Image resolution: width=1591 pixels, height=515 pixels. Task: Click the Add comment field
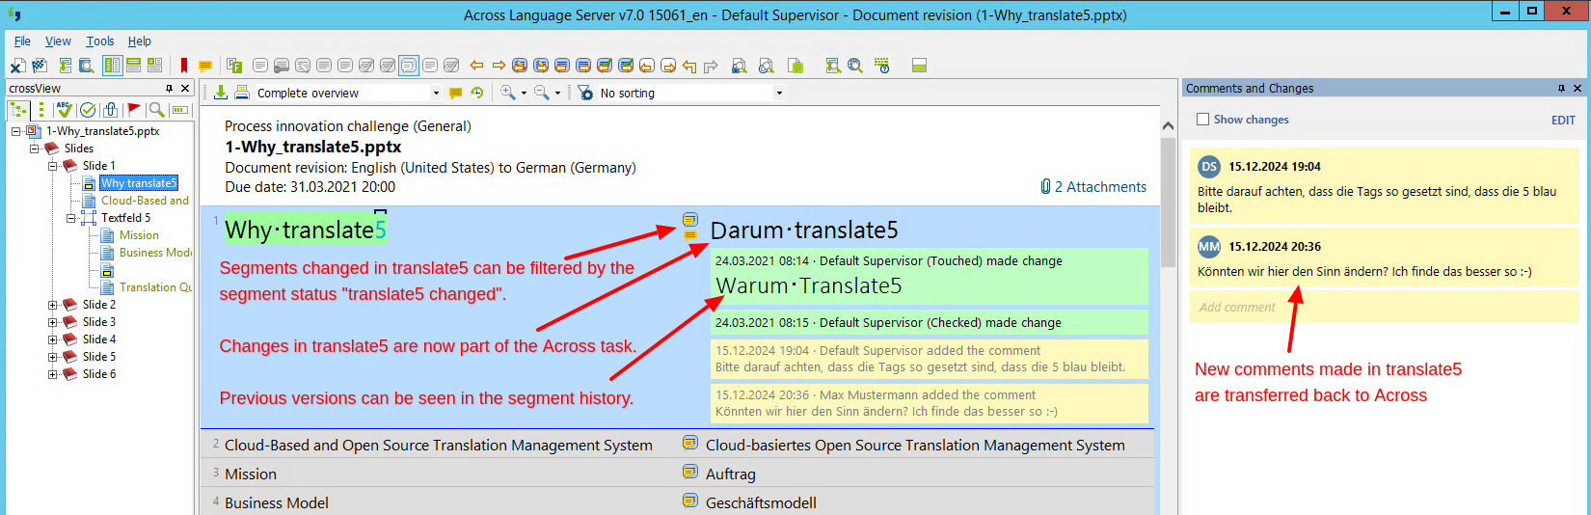pos(1384,307)
